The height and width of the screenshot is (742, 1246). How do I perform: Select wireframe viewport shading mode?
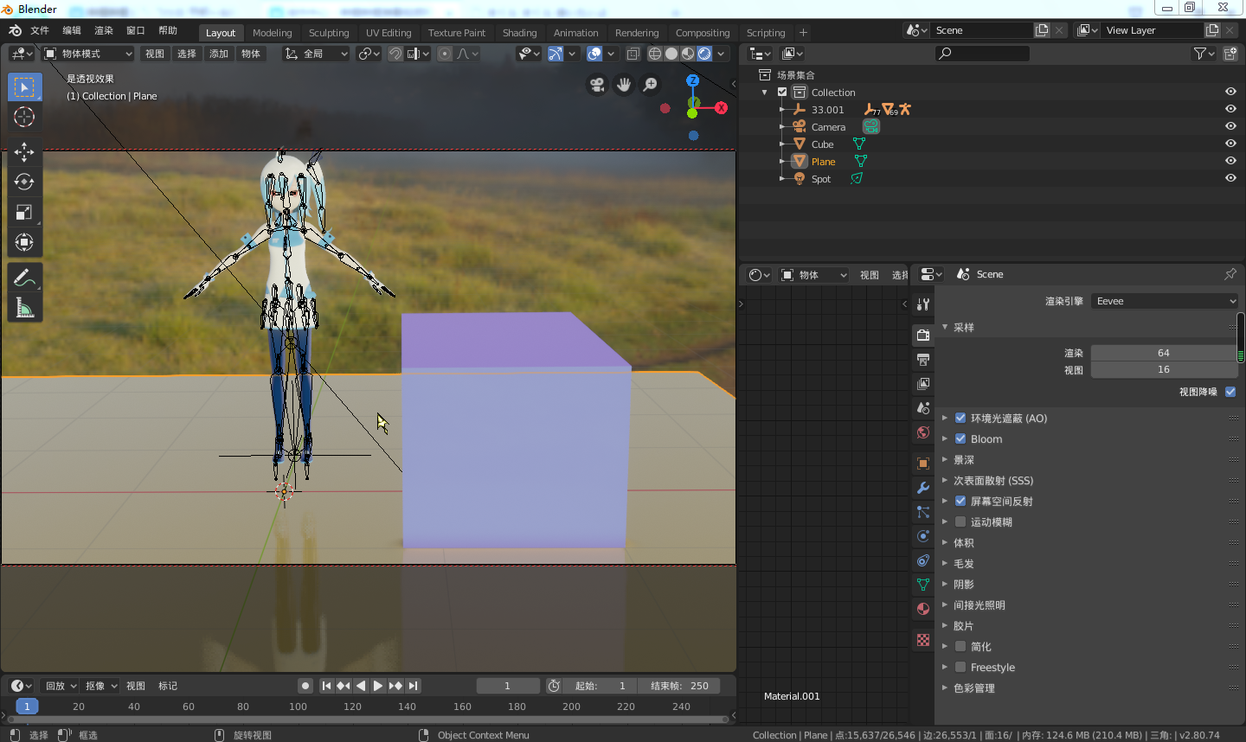click(655, 54)
